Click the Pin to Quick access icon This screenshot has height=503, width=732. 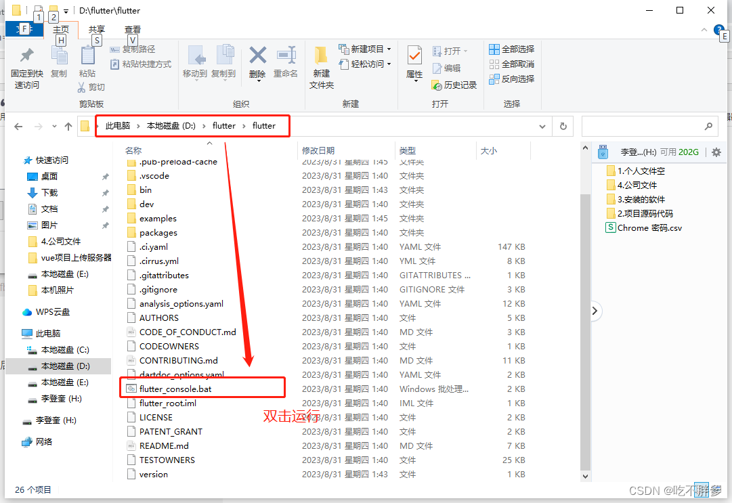[x=27, y=56]
